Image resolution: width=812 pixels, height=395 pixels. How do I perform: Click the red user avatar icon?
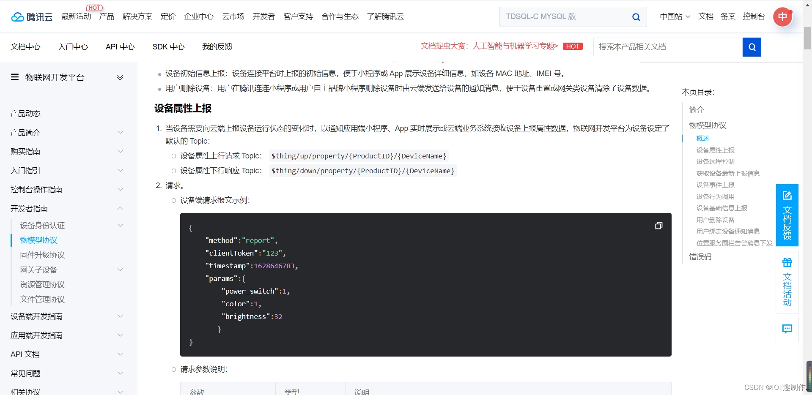782,17
